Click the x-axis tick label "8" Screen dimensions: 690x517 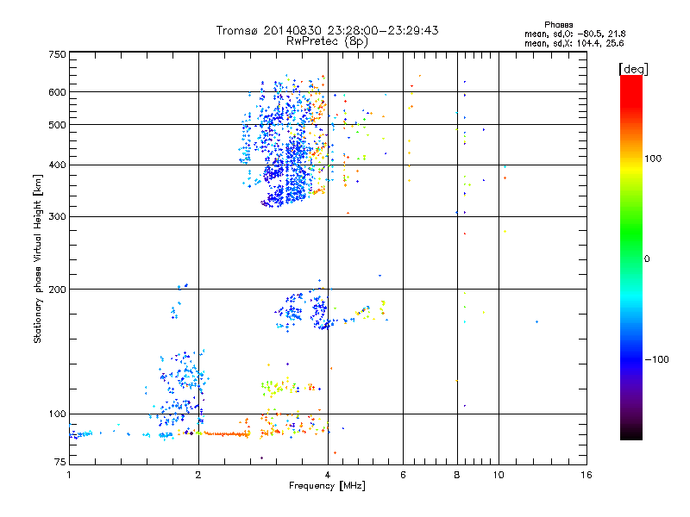[457, 475]
